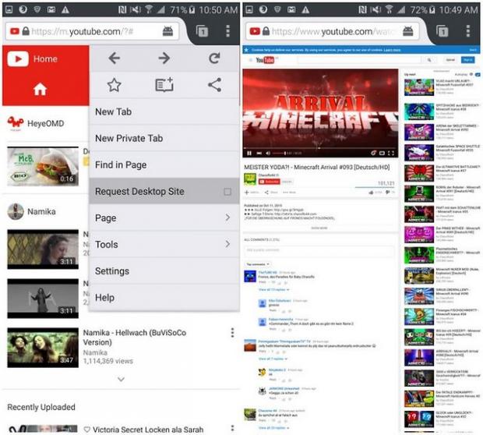Enable the Request Desktop Site checkbox
Image resolution: width=483 pixels, height=435 pixels.
pos(227,192)
